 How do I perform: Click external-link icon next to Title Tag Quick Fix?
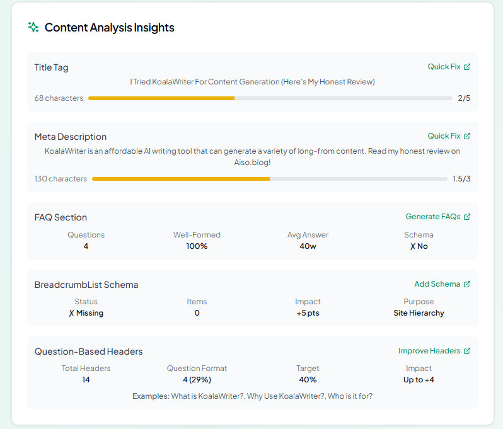[x=467, y=67]
